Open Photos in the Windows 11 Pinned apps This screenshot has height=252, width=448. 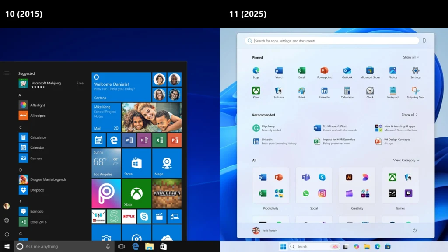(x=392, y=73)
